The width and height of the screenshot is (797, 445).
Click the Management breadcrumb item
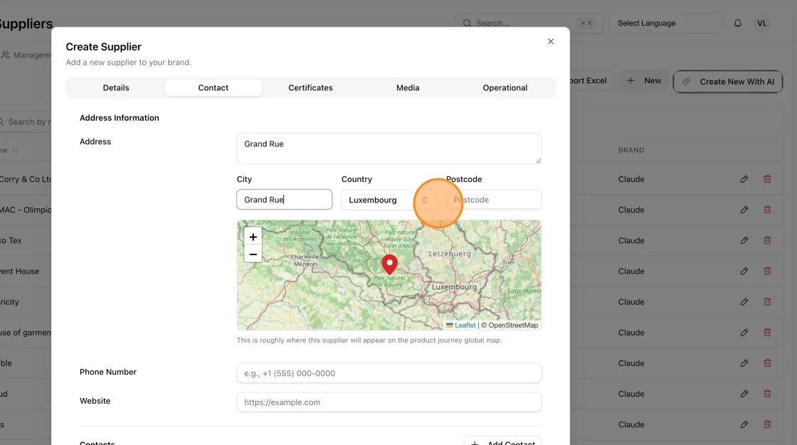coord(26,55)
